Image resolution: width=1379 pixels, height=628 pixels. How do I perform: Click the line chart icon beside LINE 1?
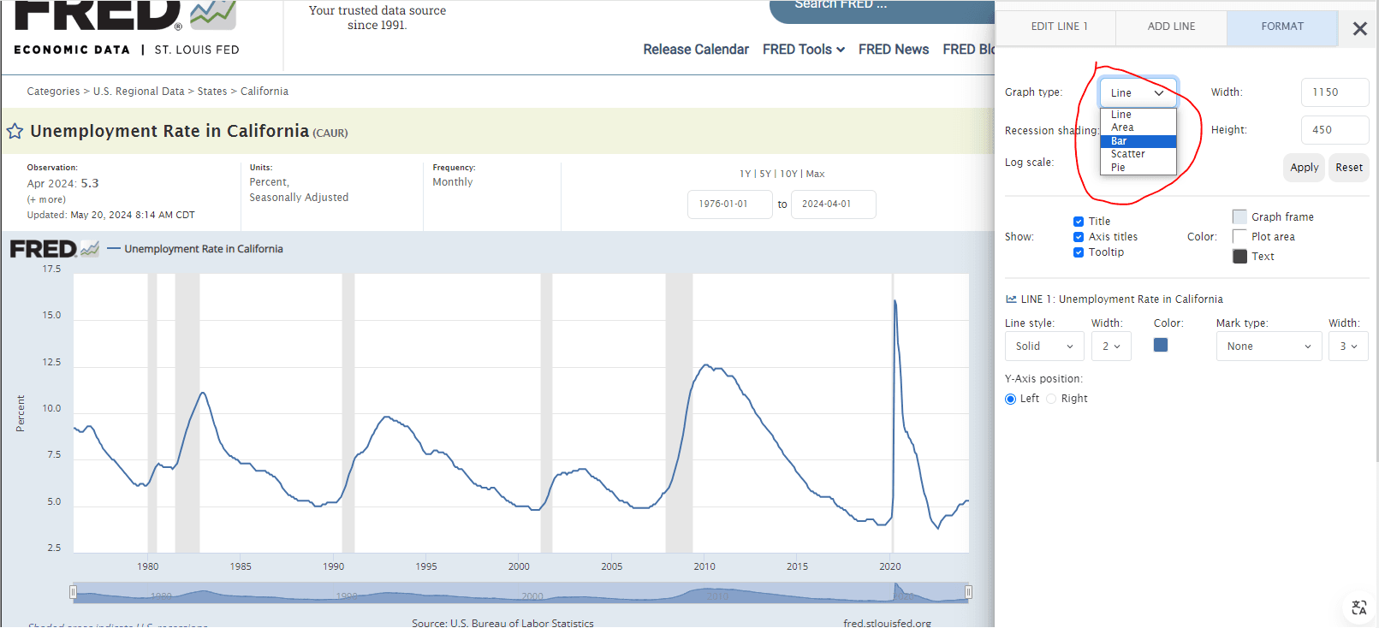(1011, 299)
